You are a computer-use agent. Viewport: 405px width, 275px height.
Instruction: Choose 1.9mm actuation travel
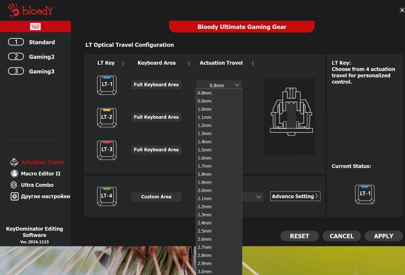219,183
